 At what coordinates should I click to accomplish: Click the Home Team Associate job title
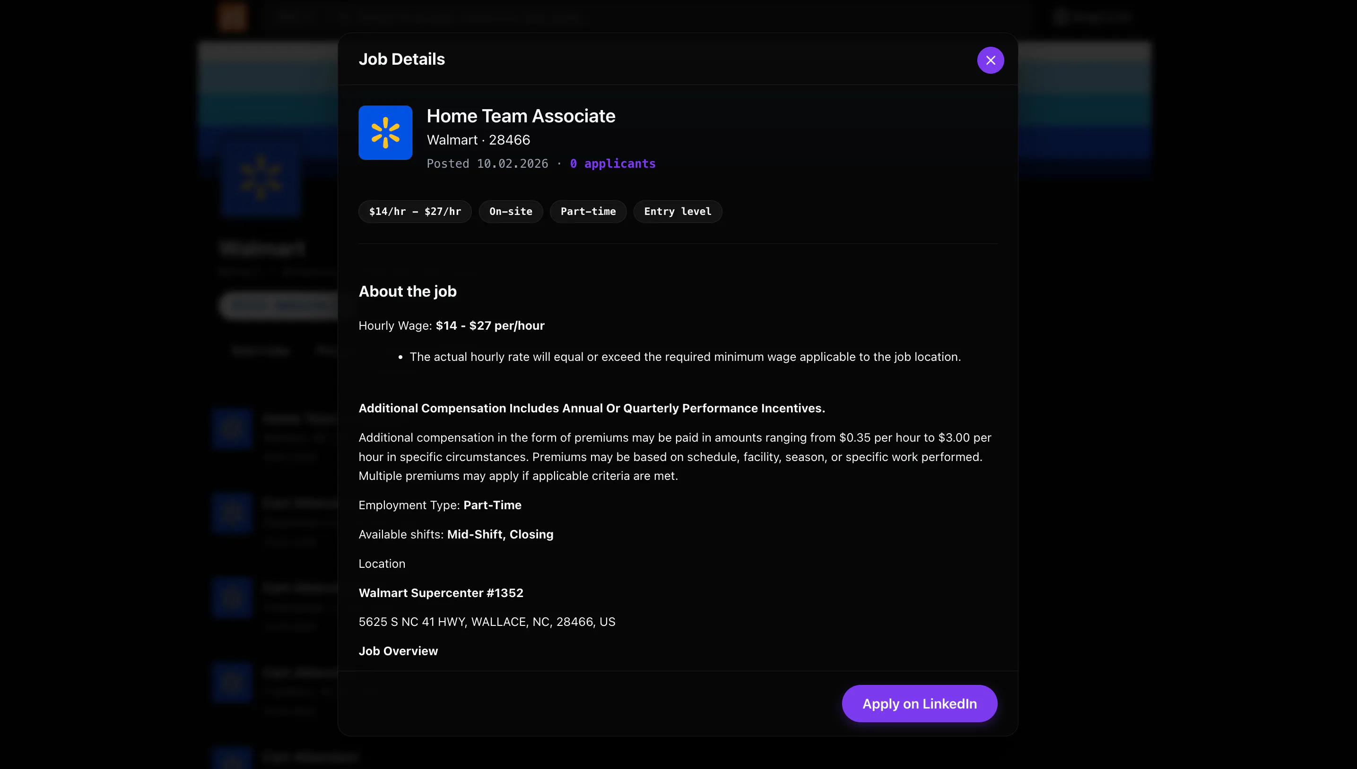521,116
